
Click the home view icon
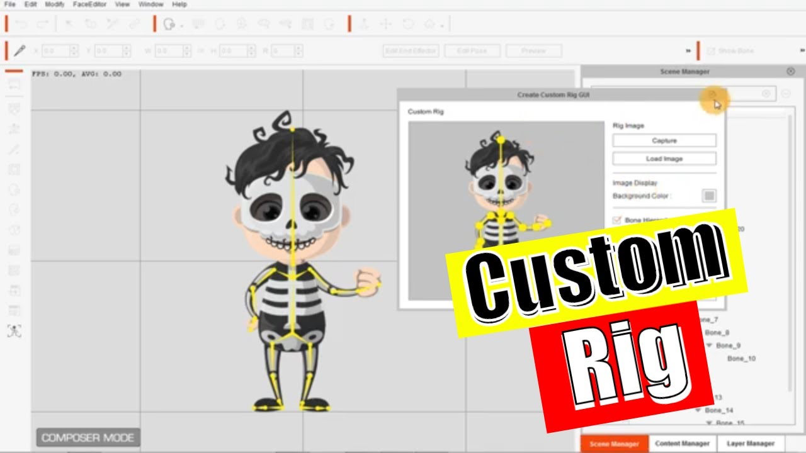(430, 24)
